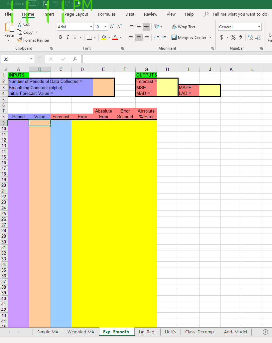The image size is (272, 343).
Task: Increase font size with larger A icon
Action: click(112, 27)
